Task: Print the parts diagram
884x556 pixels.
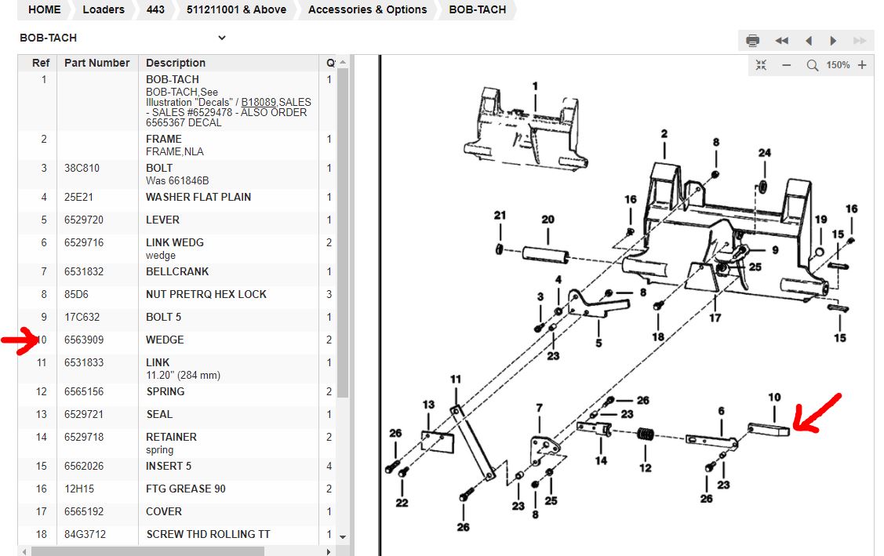Action: (x=752, y=41)
